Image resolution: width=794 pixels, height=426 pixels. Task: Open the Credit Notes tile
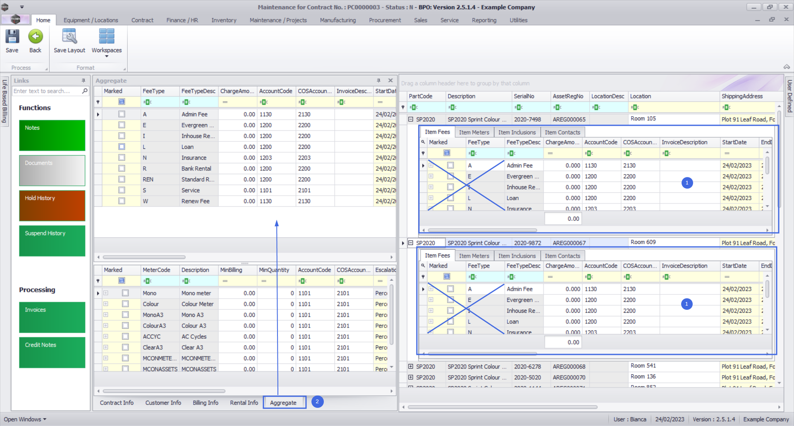tap(52, 352)
